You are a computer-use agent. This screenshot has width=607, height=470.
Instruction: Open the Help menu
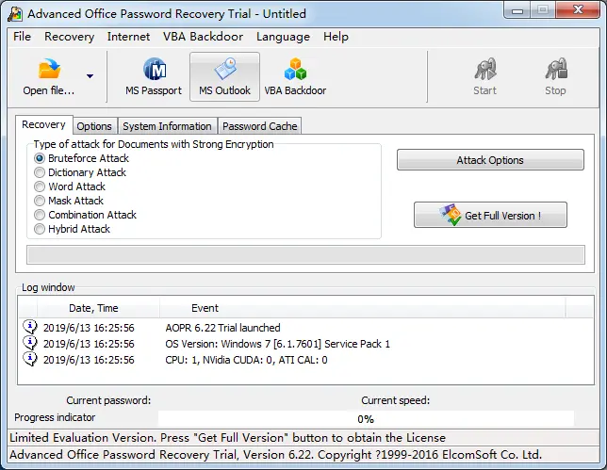click(336, 37)
